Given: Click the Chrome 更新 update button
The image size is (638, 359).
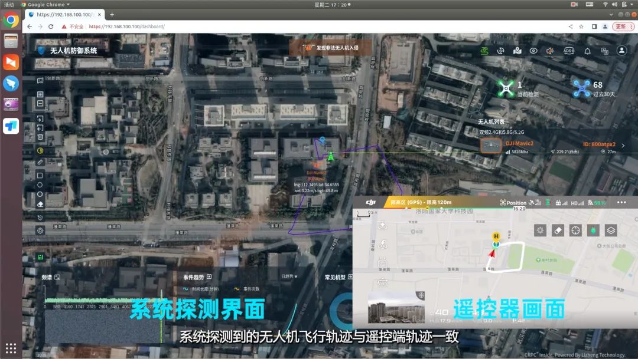Looking at the screenshot, I should coord(623,27).
